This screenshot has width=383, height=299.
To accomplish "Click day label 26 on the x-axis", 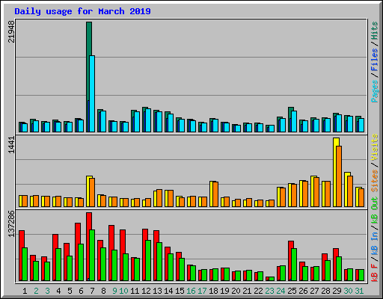I will click(303, 291).
